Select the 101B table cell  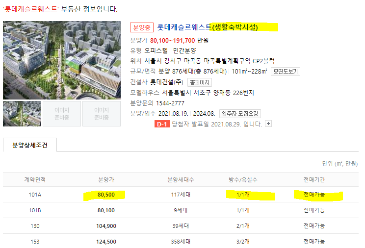(35, 210)
